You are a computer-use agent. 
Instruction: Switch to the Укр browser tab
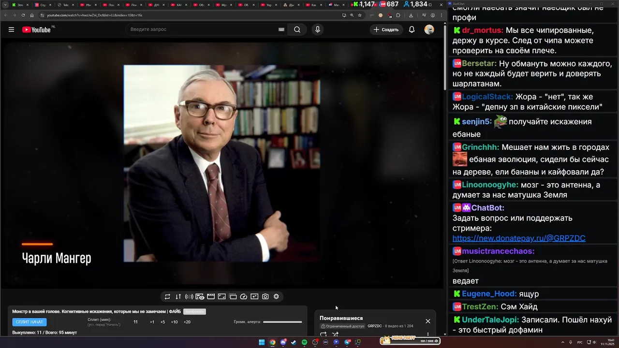[x=269, y=5]
